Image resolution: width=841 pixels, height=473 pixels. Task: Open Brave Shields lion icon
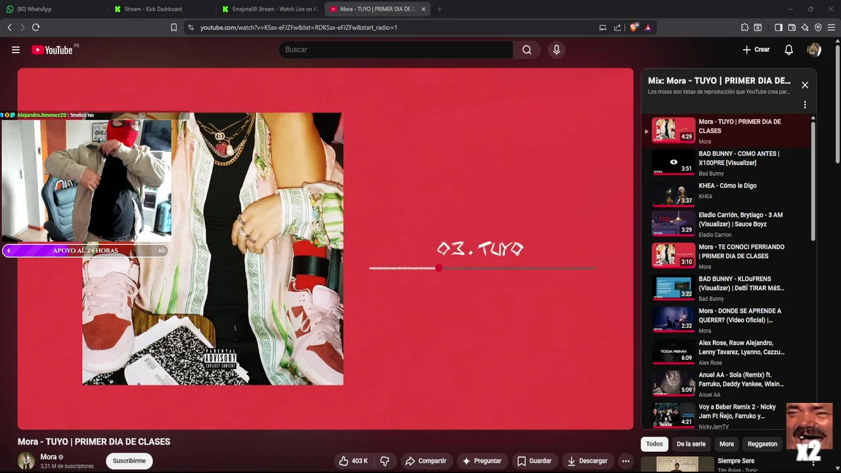(x=634, y=28)
